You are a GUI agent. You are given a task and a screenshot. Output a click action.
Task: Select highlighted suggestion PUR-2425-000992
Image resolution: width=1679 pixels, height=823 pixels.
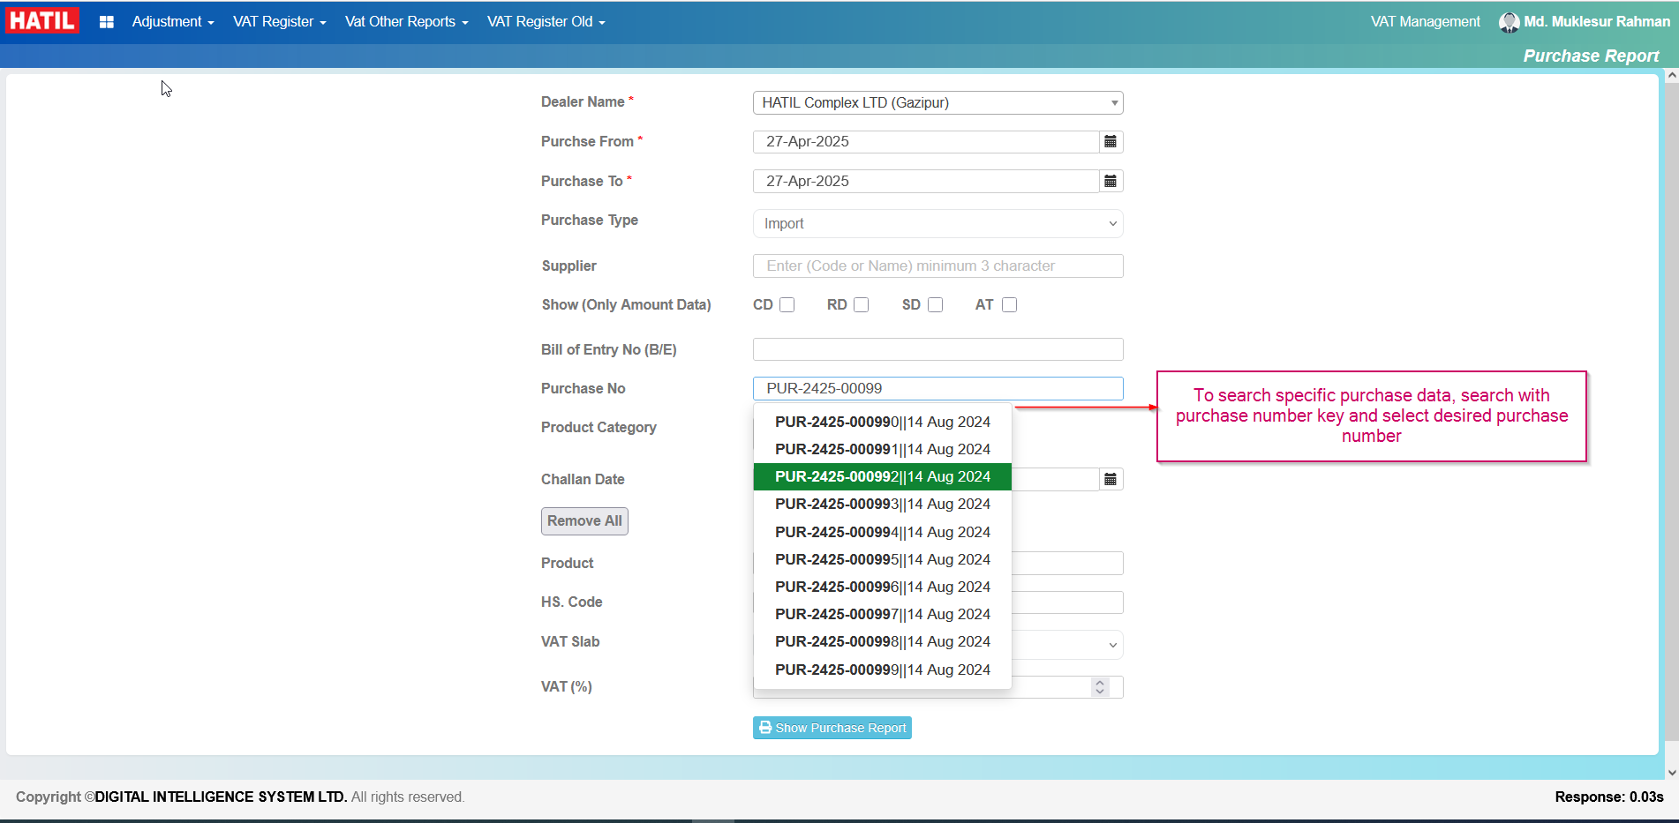click(883, 477)
